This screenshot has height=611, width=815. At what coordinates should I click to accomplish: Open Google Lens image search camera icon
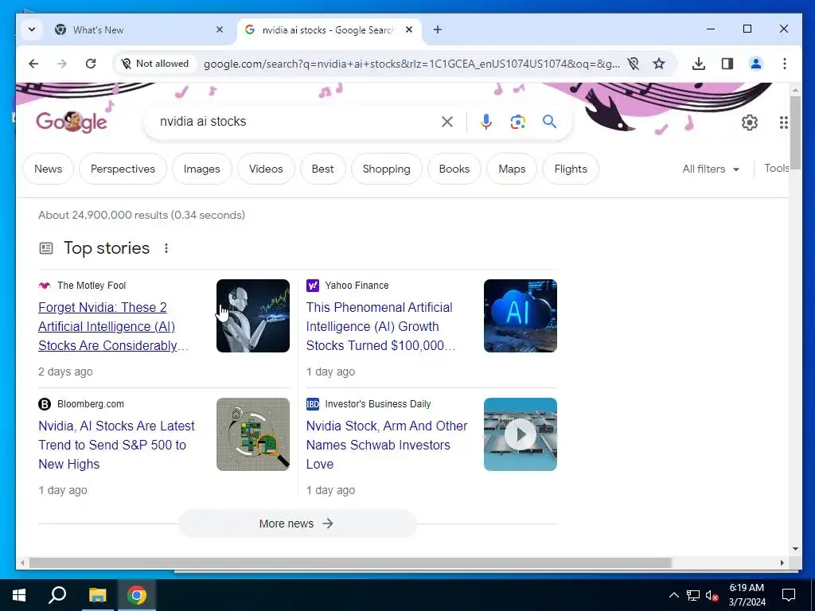click(x=517, y=122)
